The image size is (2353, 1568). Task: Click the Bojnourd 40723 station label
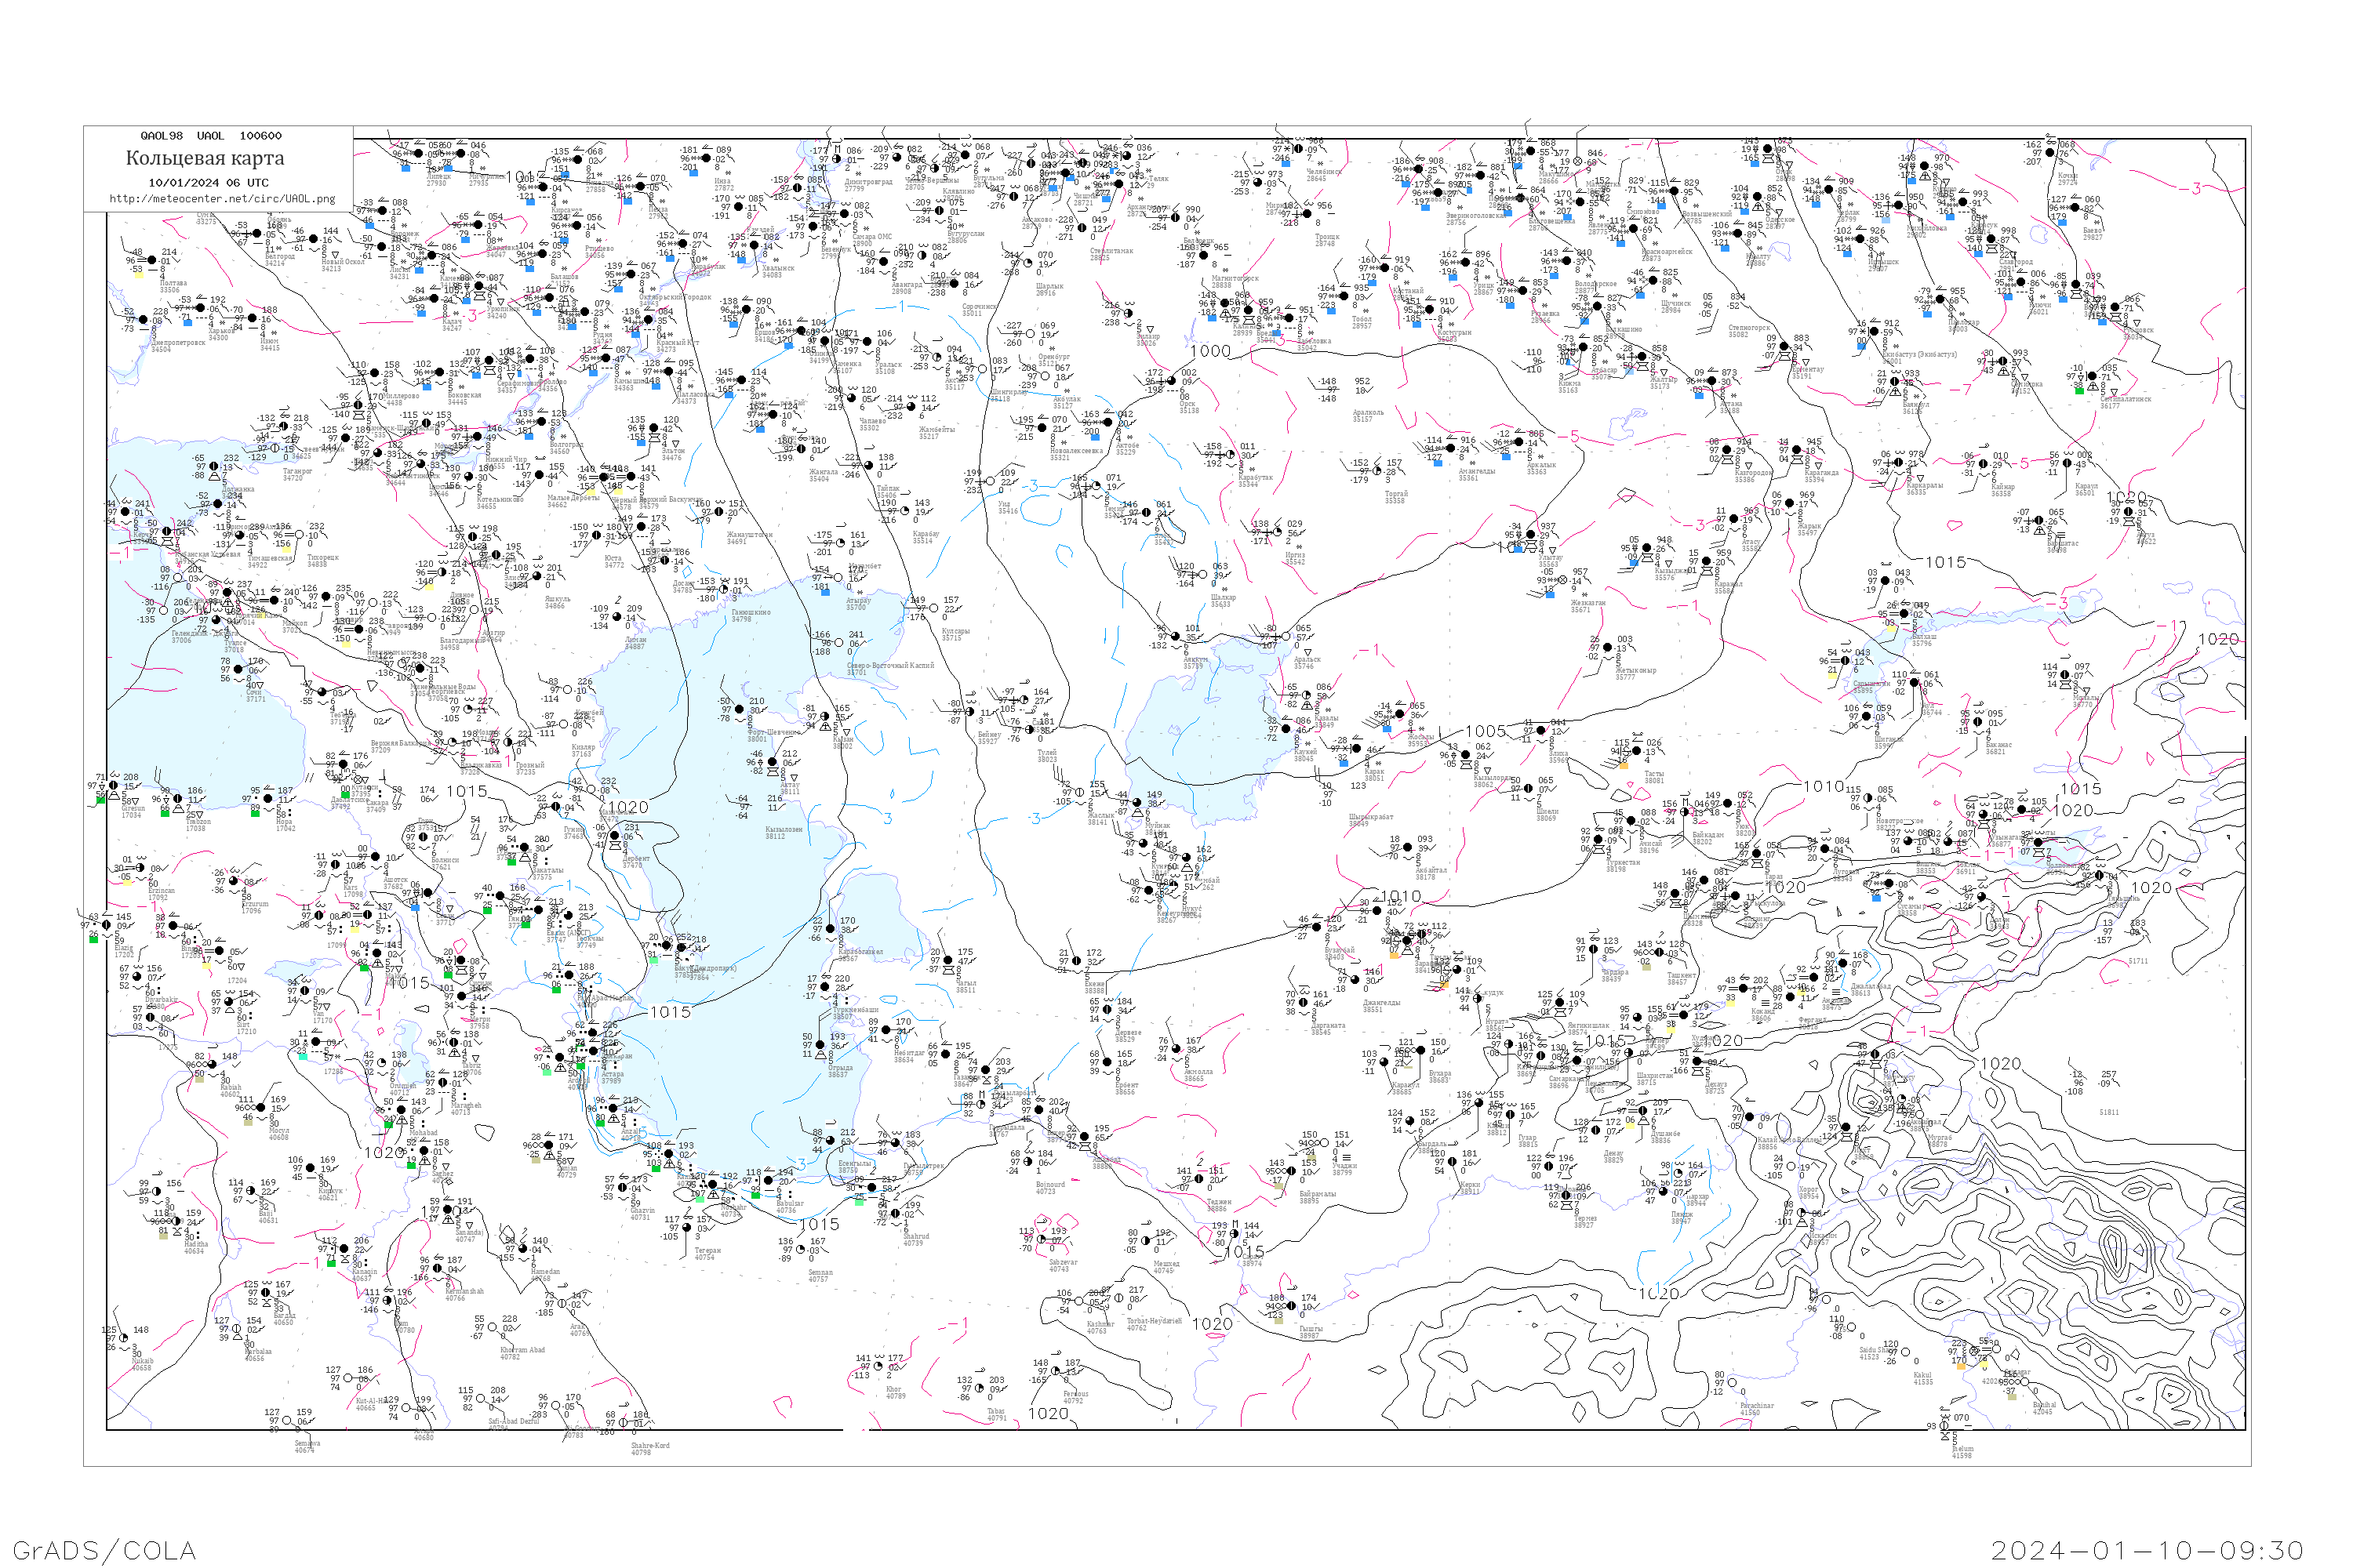[x=1050, y=1188]
